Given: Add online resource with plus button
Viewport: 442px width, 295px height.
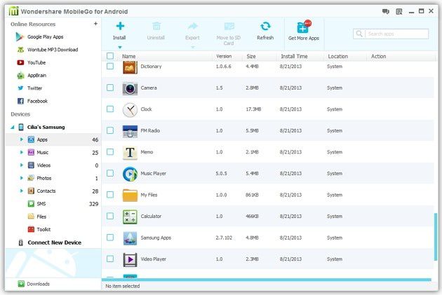Looking at the screenshot, I should pos(95,24).
